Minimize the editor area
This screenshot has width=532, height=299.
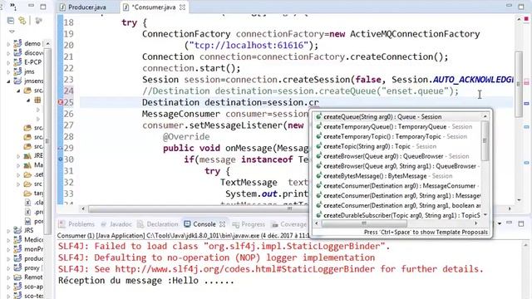click(509, 6)
